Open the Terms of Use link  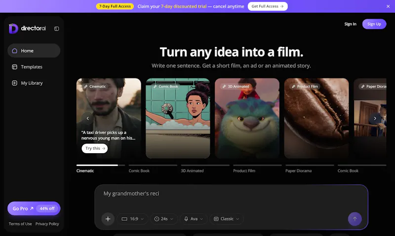click(x=20, y=224)
